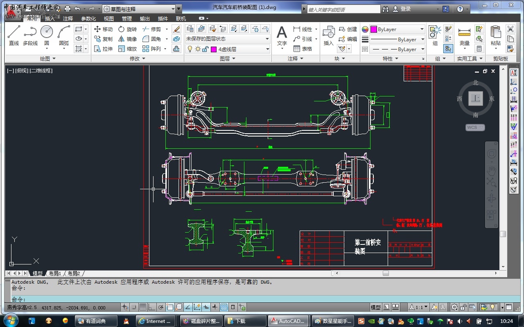Toggle the grid display in status bar

pyautogui.click(x=143, y=307)
